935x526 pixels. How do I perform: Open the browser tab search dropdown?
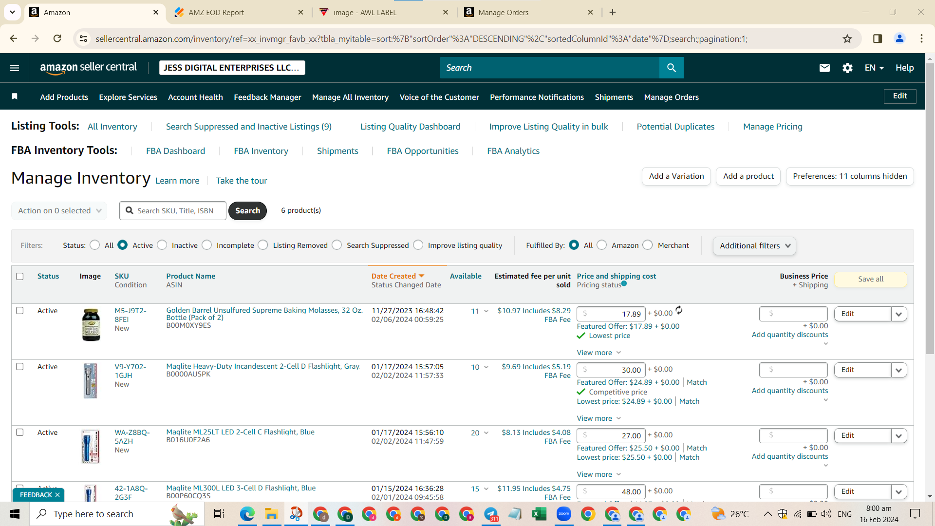(x=12, y=12)
